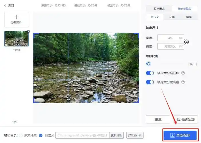Click the 高度 input field

(171, 46)
